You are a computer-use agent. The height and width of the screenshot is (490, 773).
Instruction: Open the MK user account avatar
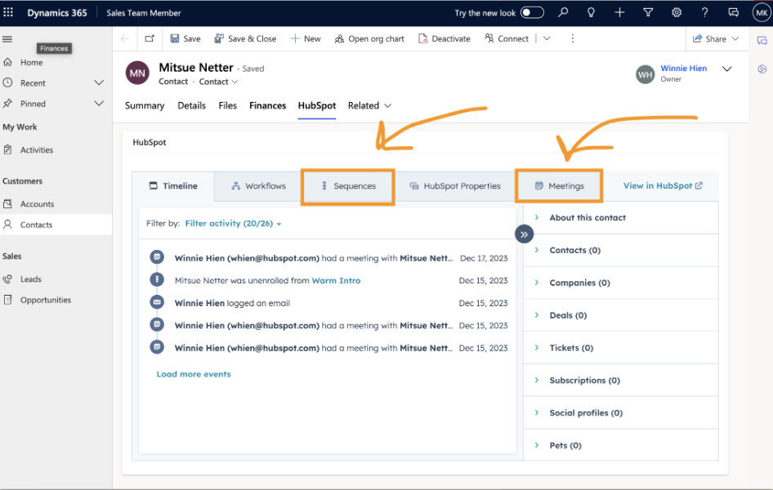click(762, 13)
